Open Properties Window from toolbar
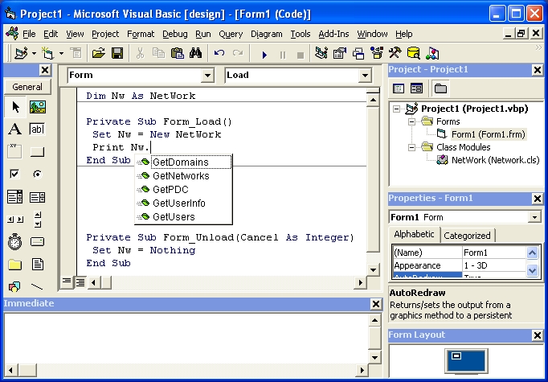Viewport: 548px width, 382px height. pyautogui.click(x=339, y=54)
